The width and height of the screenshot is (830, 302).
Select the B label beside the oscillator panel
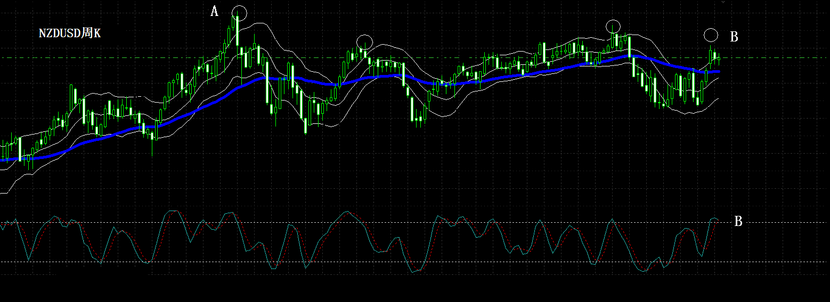738,222
